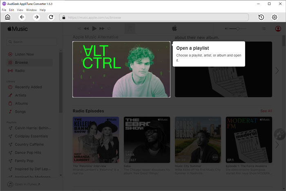Image resolution: width=286 pixels, height=191 pixels.
Task: Mute using the volume speaker icon
Action: [x=226, y=29]
